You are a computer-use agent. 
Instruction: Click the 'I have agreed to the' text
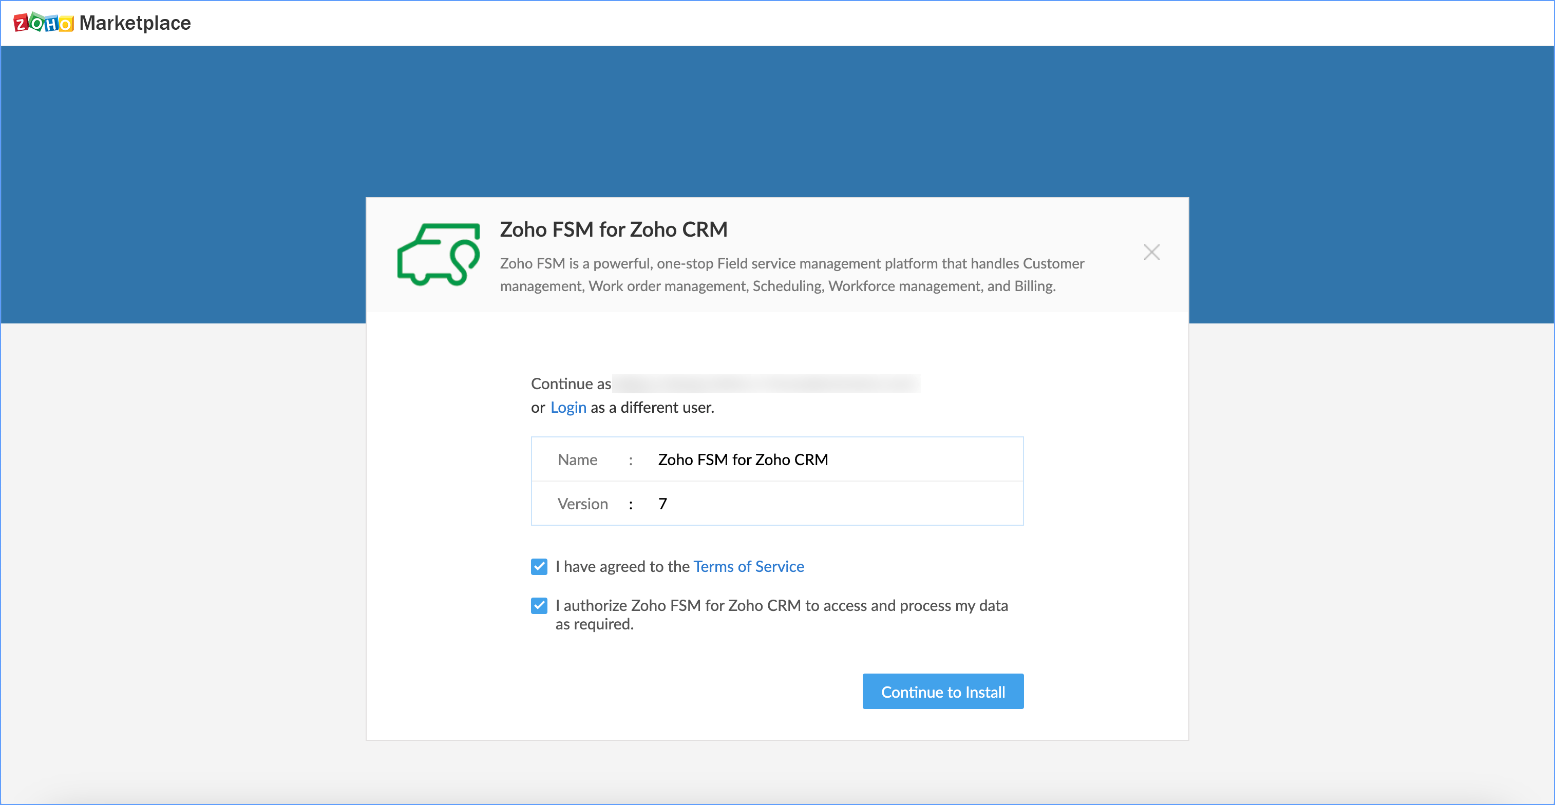pos(622,567)
